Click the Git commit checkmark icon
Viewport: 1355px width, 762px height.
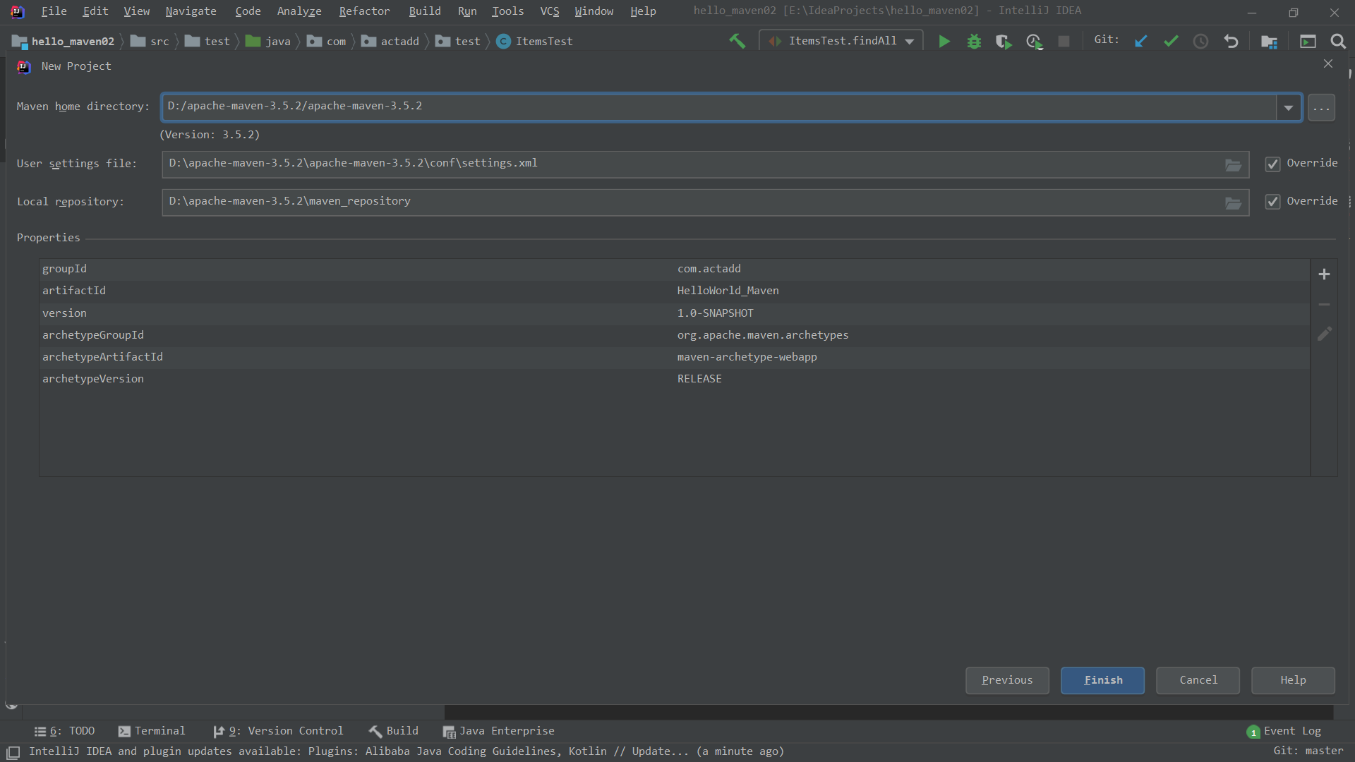[1171, 42]
